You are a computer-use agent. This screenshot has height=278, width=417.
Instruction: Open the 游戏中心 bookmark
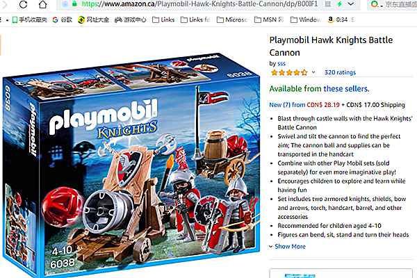pos(131,19)
